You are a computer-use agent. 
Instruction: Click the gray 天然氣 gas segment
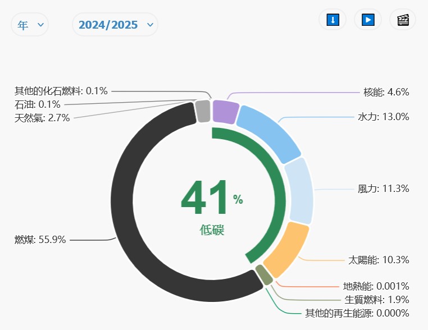click(203, 112)
